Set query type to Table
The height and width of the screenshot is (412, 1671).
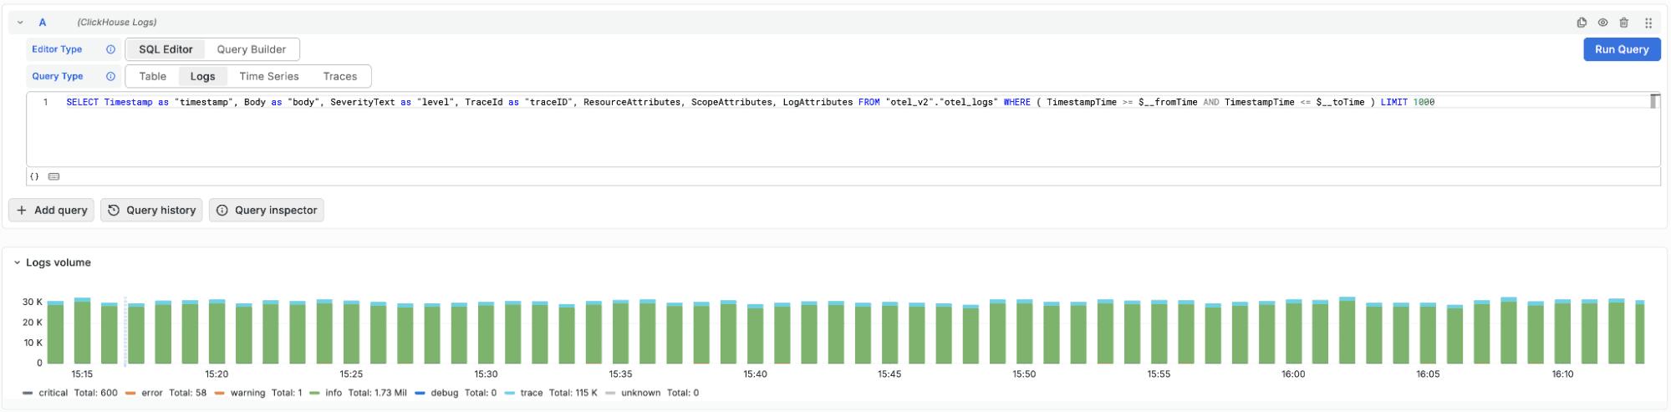click(152, 76)
